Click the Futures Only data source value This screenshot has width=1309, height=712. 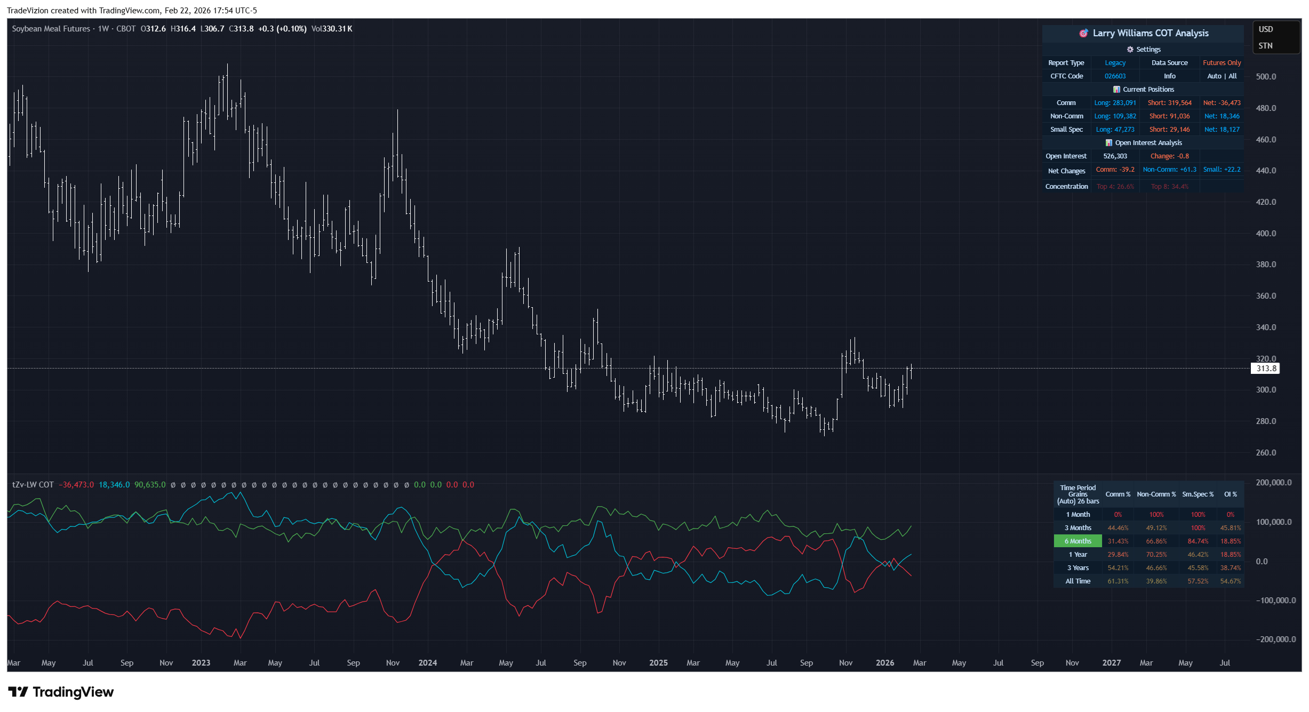[1222, 62]
